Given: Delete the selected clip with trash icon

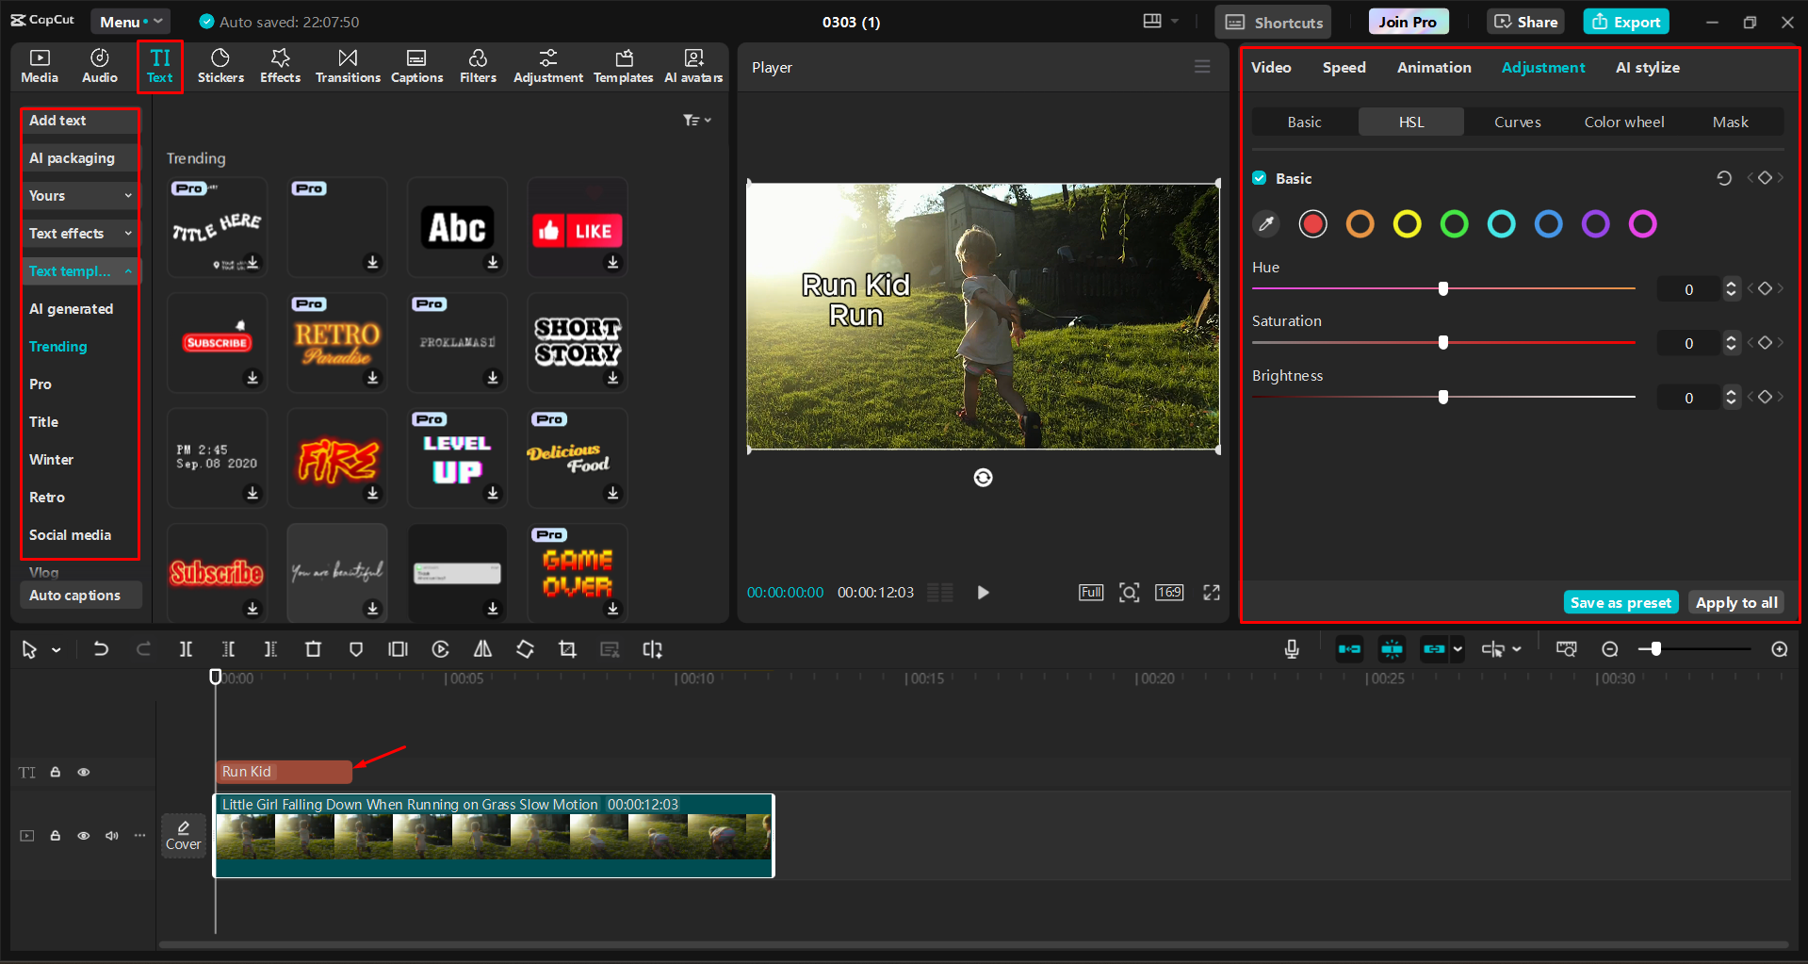Looking at the screenshot, I should (x=313, y=648).
